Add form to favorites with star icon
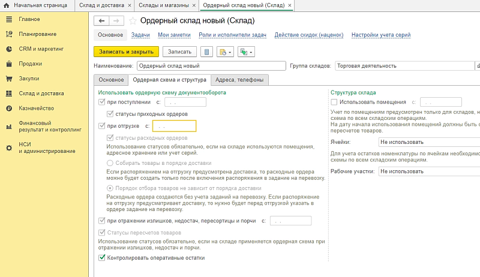This screenshot has width=480, height=277. click(x=133, y=20)
